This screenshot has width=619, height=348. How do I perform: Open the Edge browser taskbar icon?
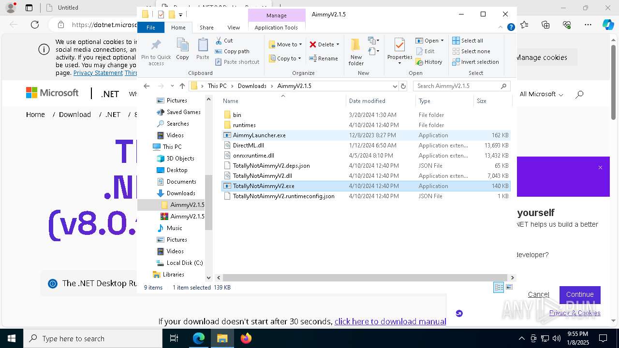tap(199, 338)
